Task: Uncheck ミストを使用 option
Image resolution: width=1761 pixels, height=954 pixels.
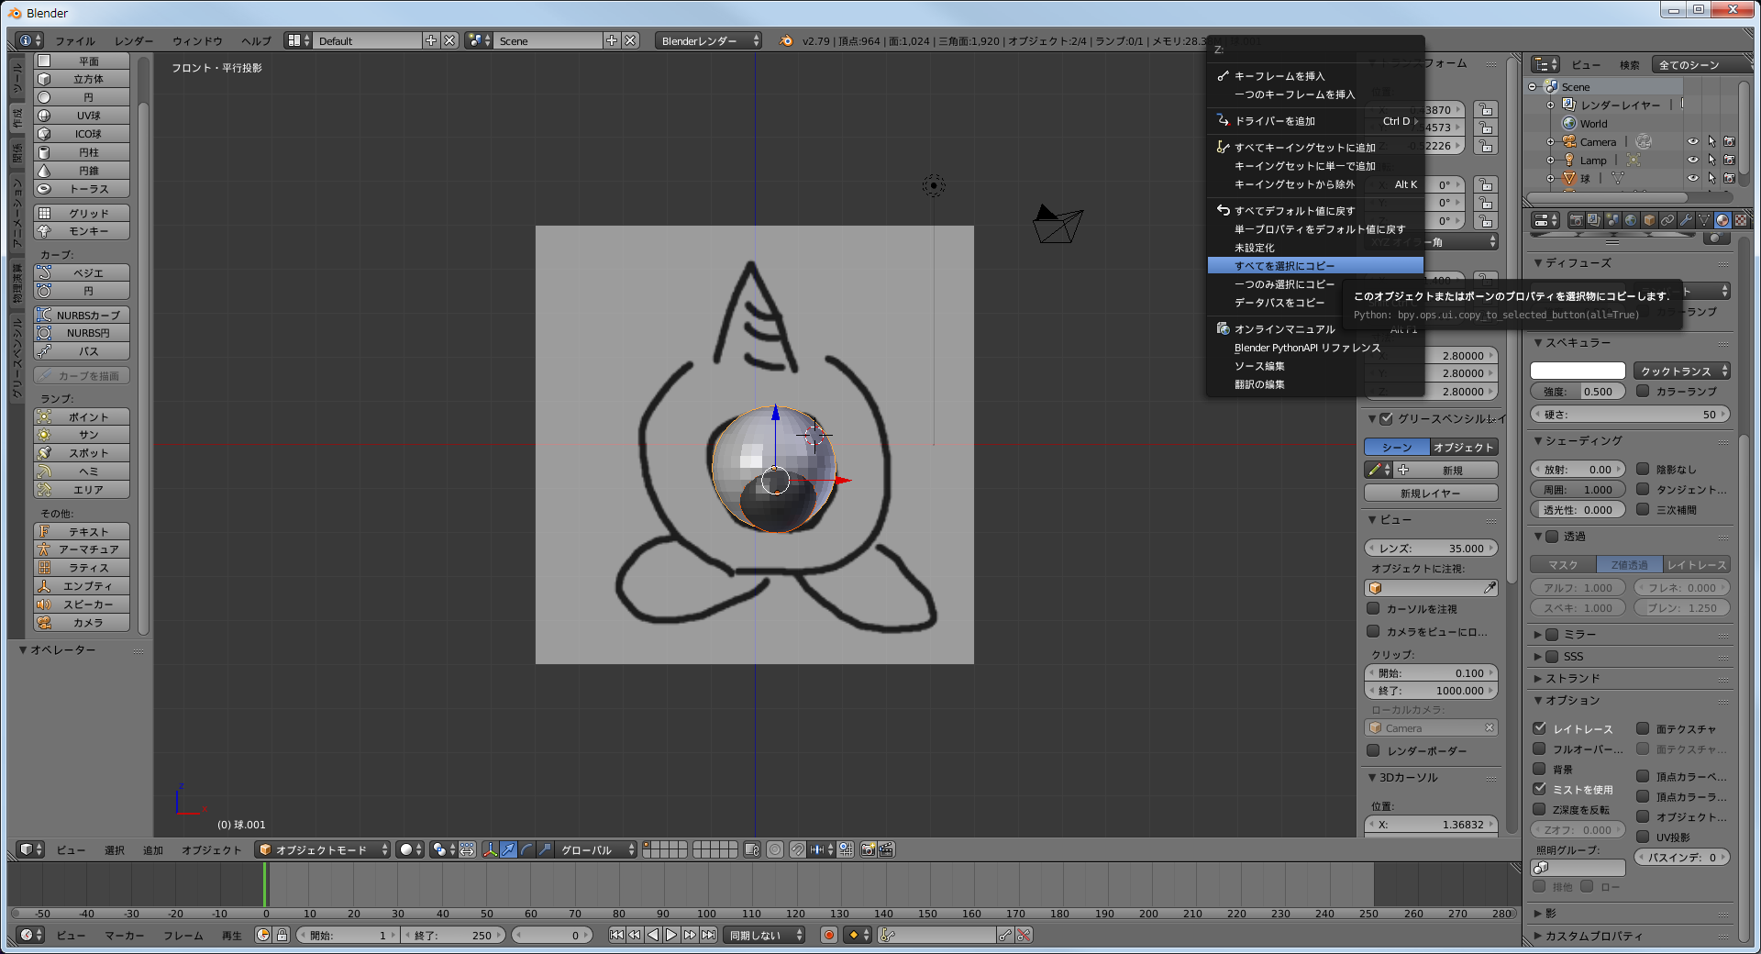Action: click(1540, 789)
